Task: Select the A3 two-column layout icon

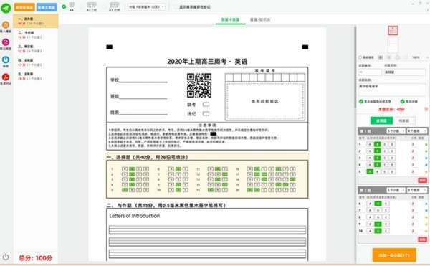Action: tap(92, 6)
